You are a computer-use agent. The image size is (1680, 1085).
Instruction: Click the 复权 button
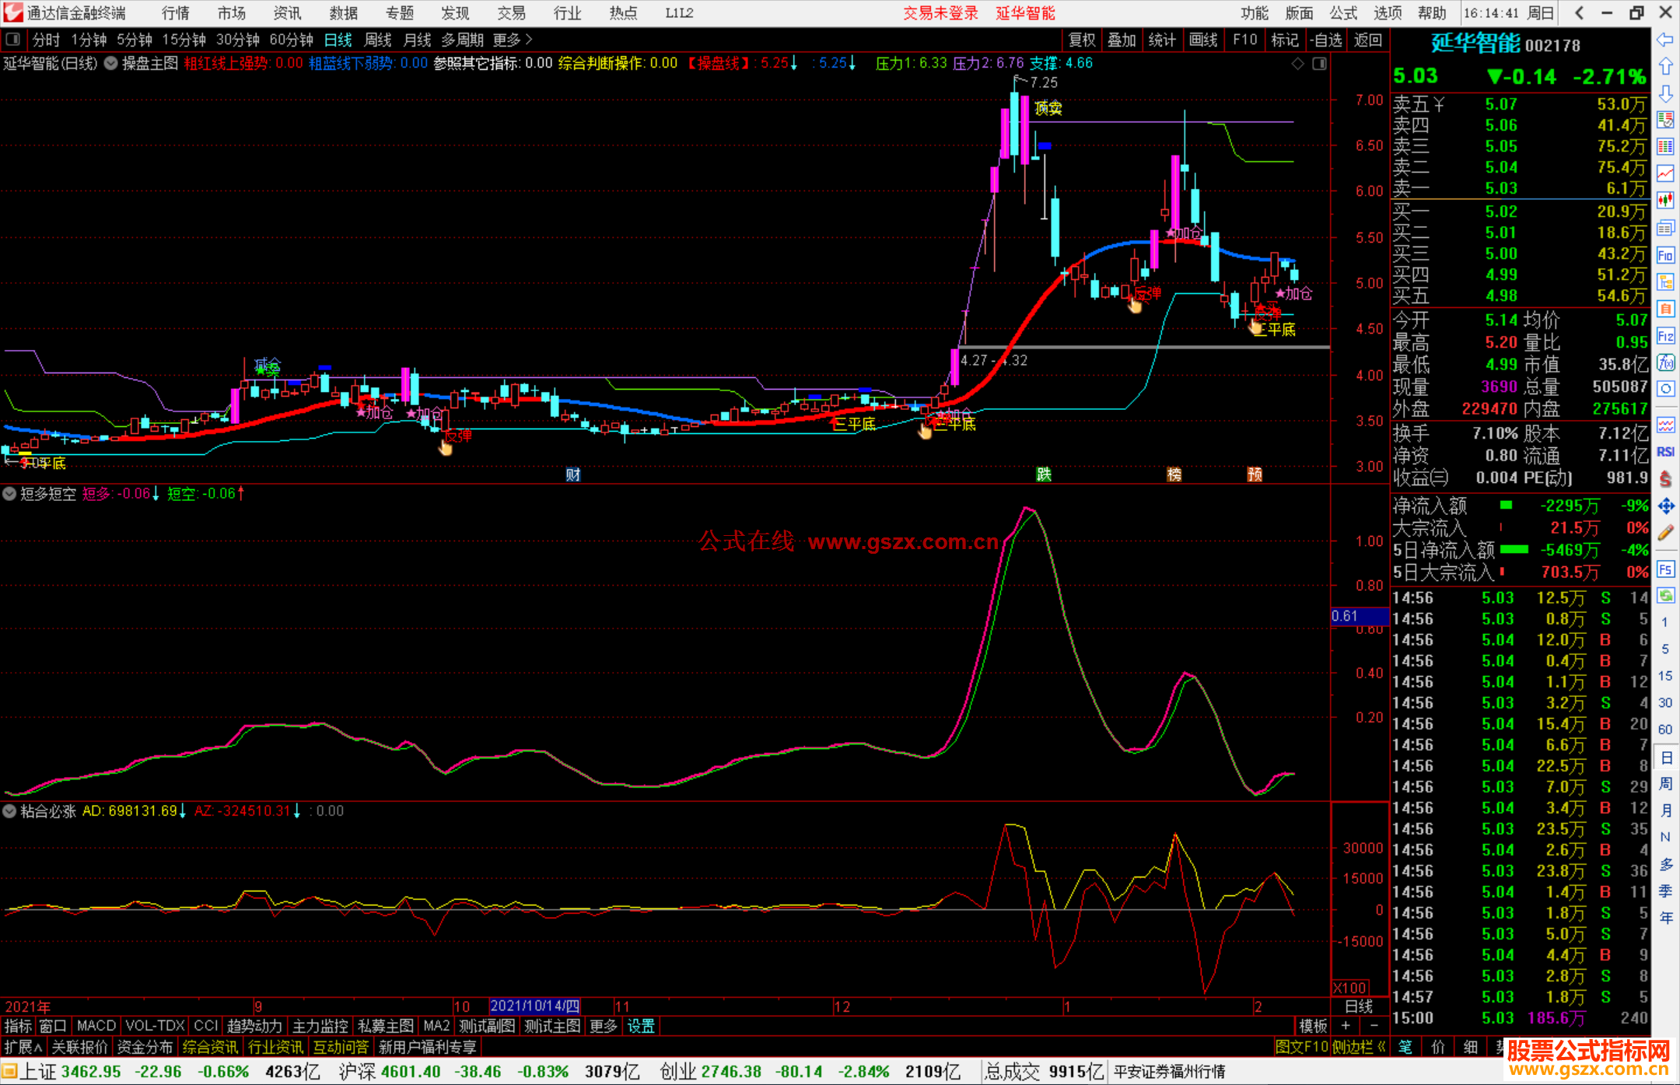click(x=1081, y=40)
